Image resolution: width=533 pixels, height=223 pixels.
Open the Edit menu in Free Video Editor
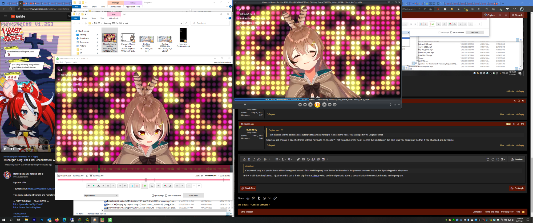tap(62, 63)
